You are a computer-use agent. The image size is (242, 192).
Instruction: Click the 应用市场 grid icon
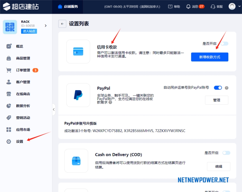pyautogui.click(x=9, y=130)
